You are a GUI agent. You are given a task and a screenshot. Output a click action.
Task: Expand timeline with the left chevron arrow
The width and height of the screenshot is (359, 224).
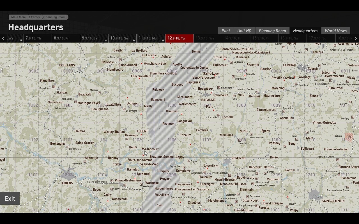click(x=3, y=38)
